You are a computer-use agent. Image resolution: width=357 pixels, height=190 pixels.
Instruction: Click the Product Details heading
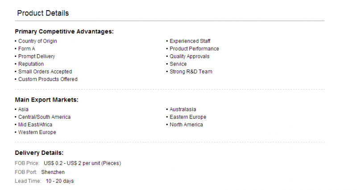(x=43, y=13)
